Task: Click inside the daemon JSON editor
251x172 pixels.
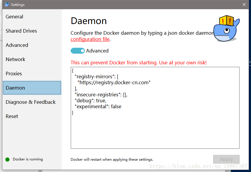Action: [x=155, y=108]
